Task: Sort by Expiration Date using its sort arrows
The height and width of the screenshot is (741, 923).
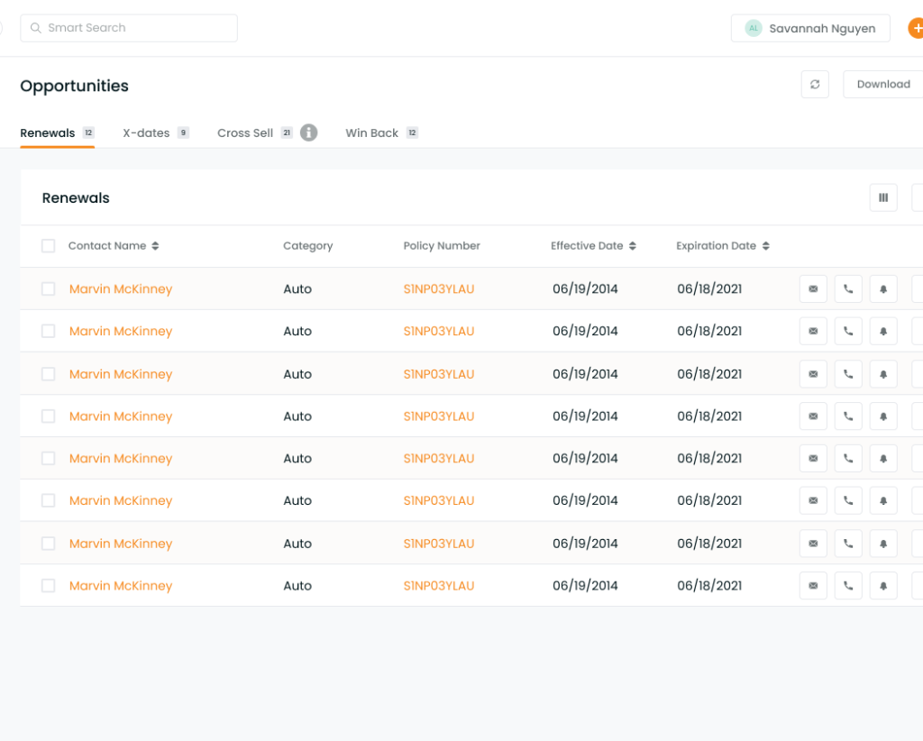Action: pyautogui.click(x=765, y=245)
